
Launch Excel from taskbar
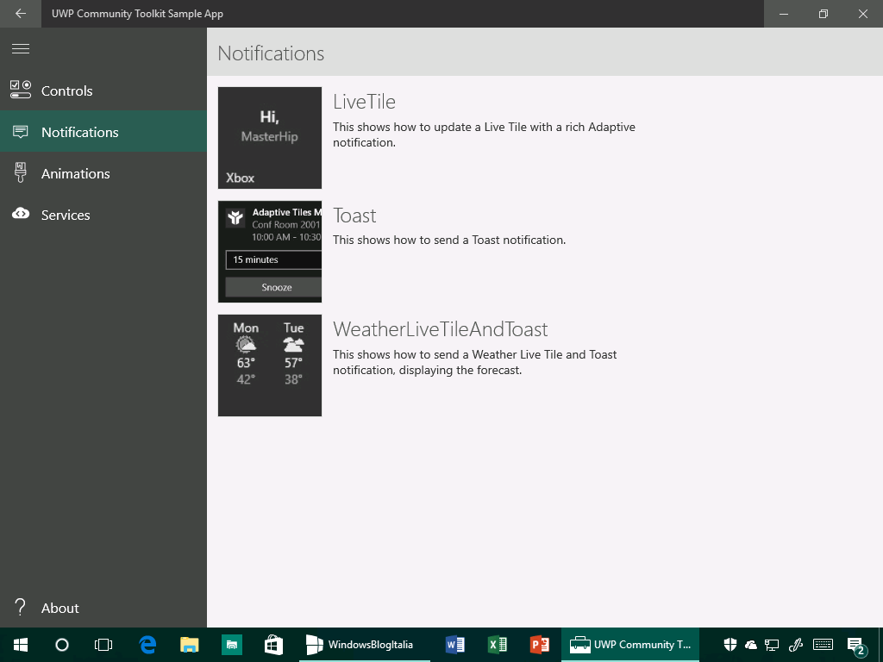click(497, 645)
